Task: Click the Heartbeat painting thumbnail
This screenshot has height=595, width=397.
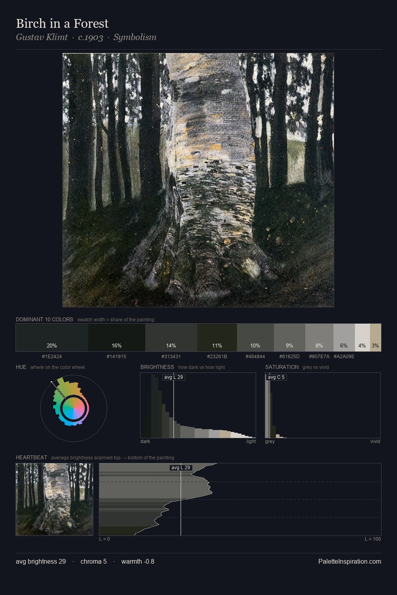Action: pyautogui.click(x=54, y=499)
